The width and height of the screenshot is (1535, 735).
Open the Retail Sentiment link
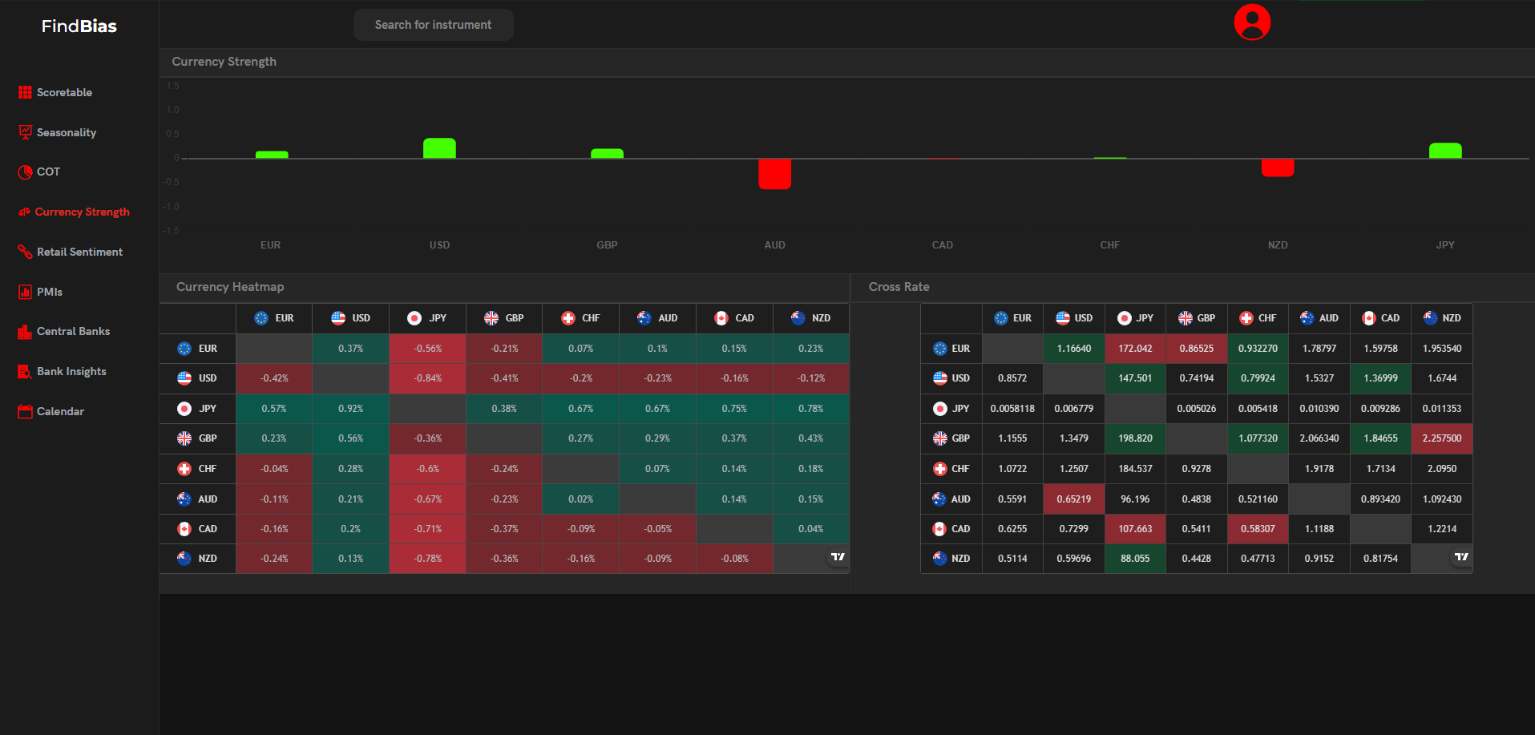[x=79, y=252]
